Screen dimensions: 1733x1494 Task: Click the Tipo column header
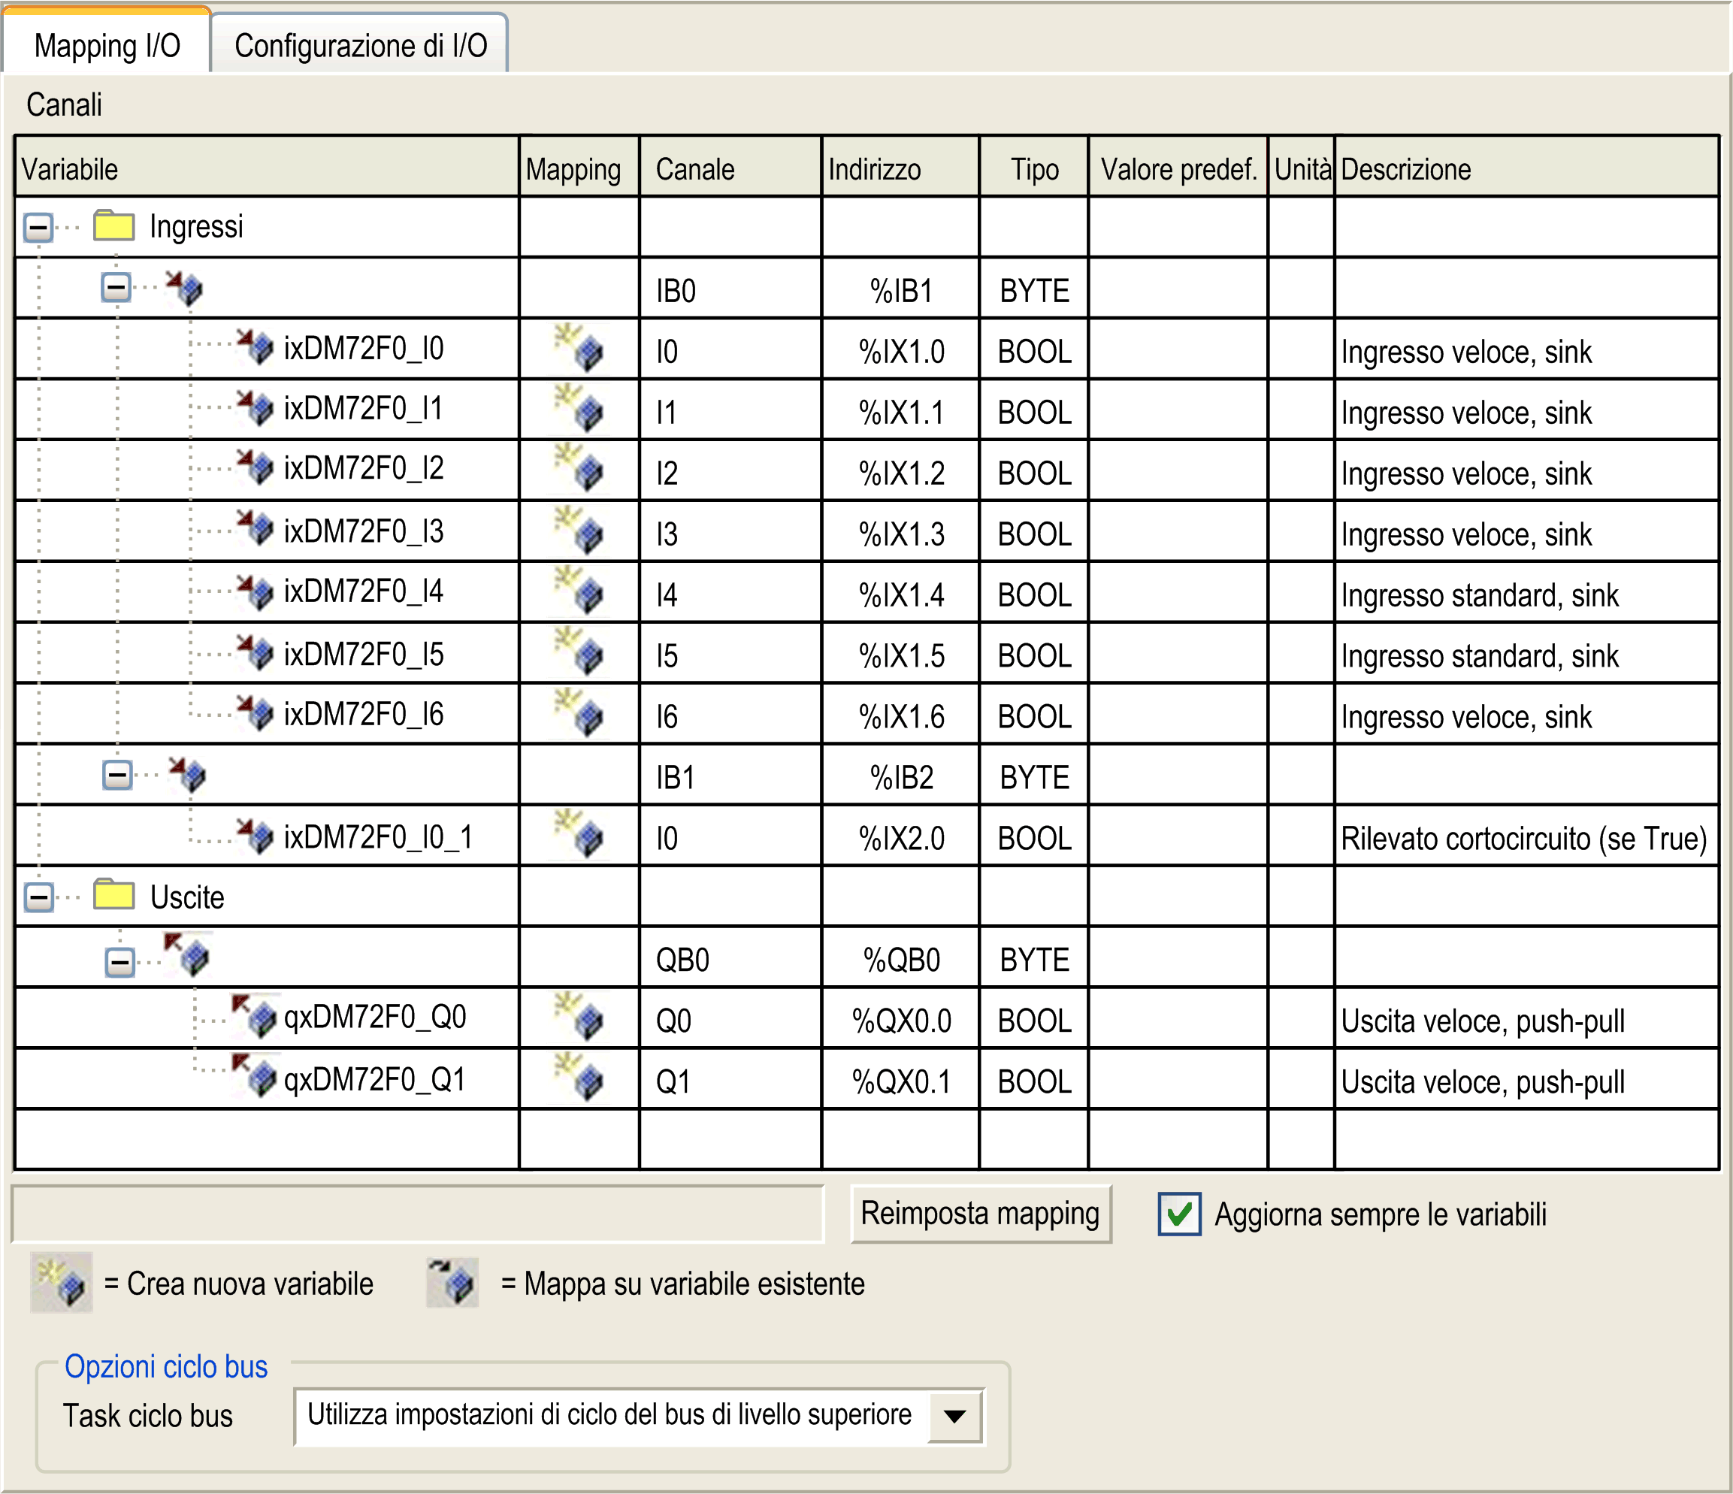coord(1034,168)
